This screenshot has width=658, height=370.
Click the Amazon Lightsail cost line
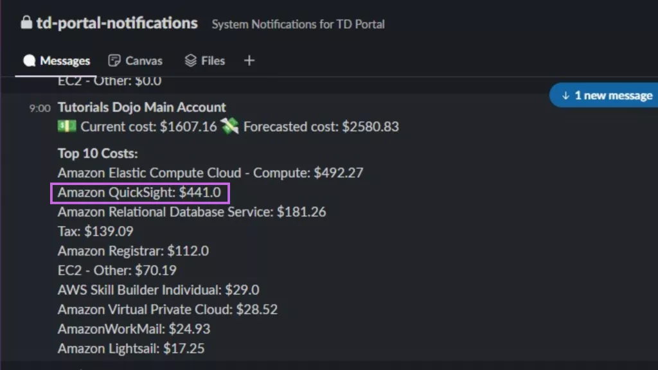[x=131, y=349]
